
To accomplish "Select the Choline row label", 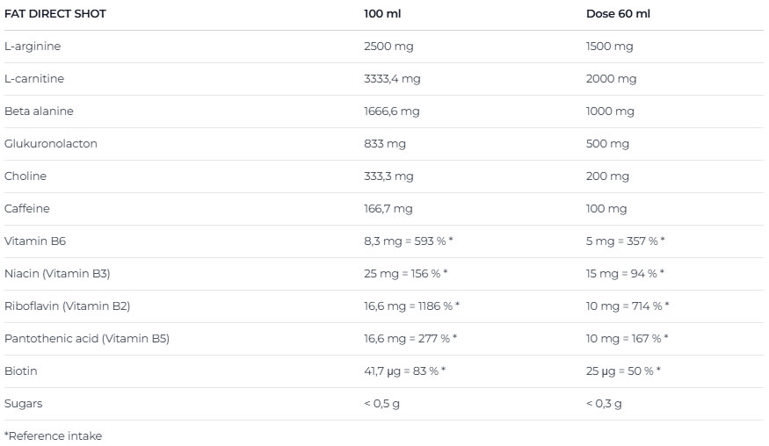I will (25, 176).
